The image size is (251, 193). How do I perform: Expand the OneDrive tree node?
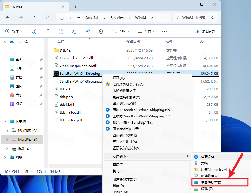[x=5, y=42]
